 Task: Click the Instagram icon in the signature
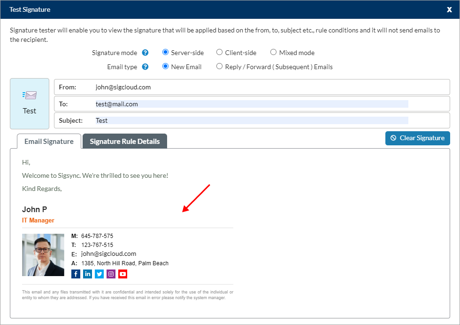(111, 274)
